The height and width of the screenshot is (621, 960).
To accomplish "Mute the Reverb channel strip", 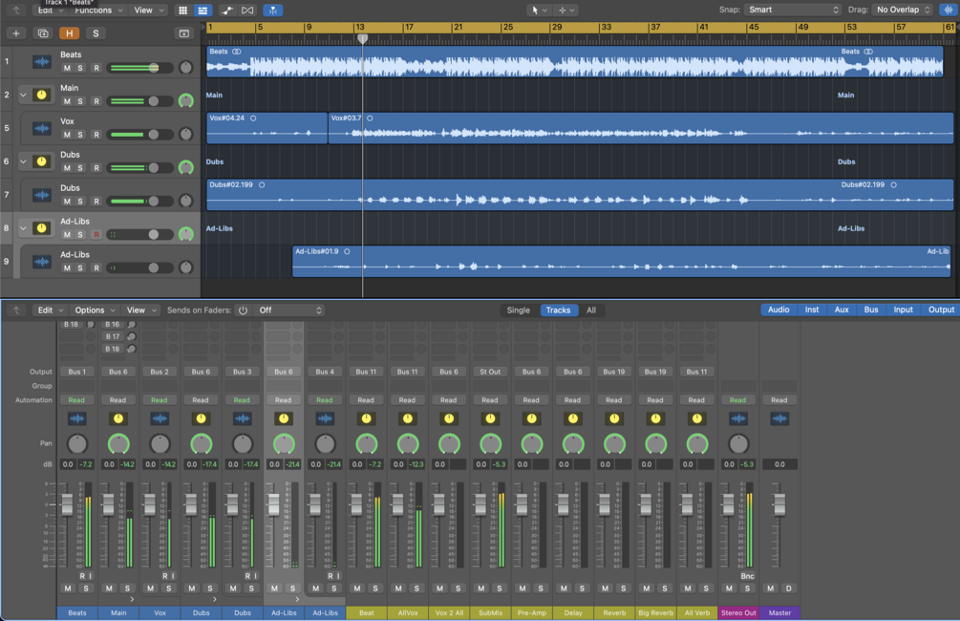I will [x=605, y=589].
